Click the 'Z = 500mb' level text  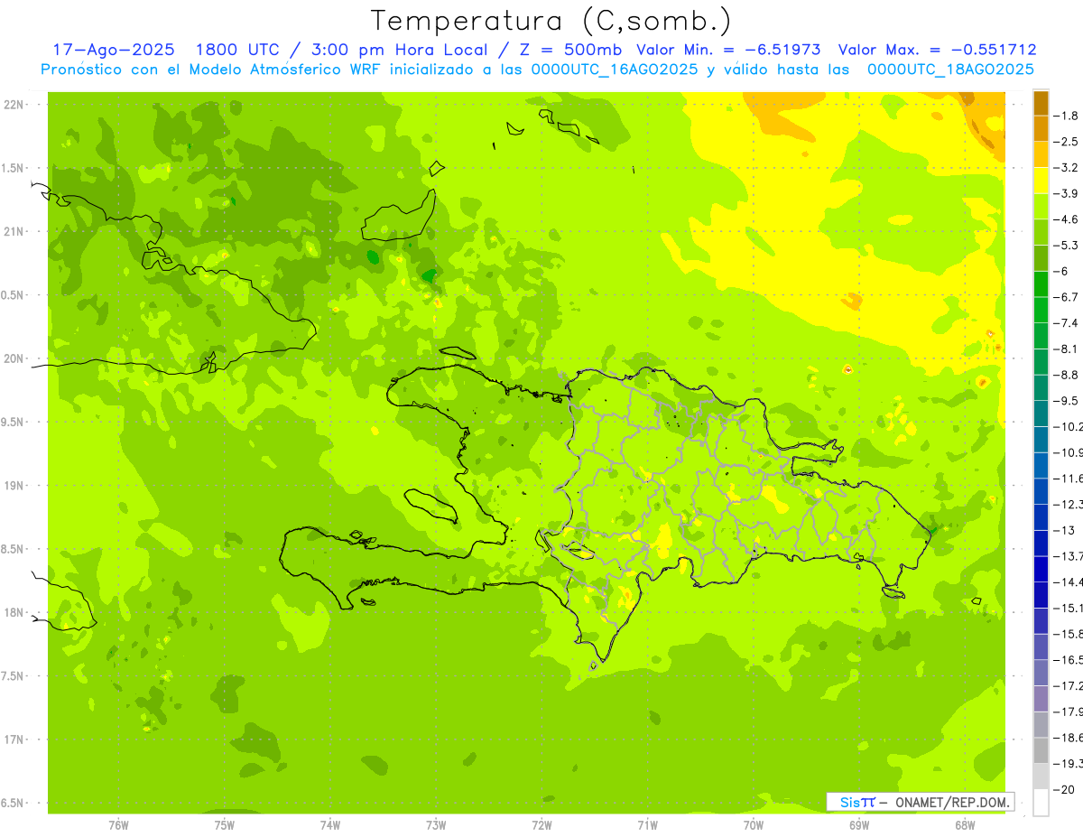(x=570, y=51)
